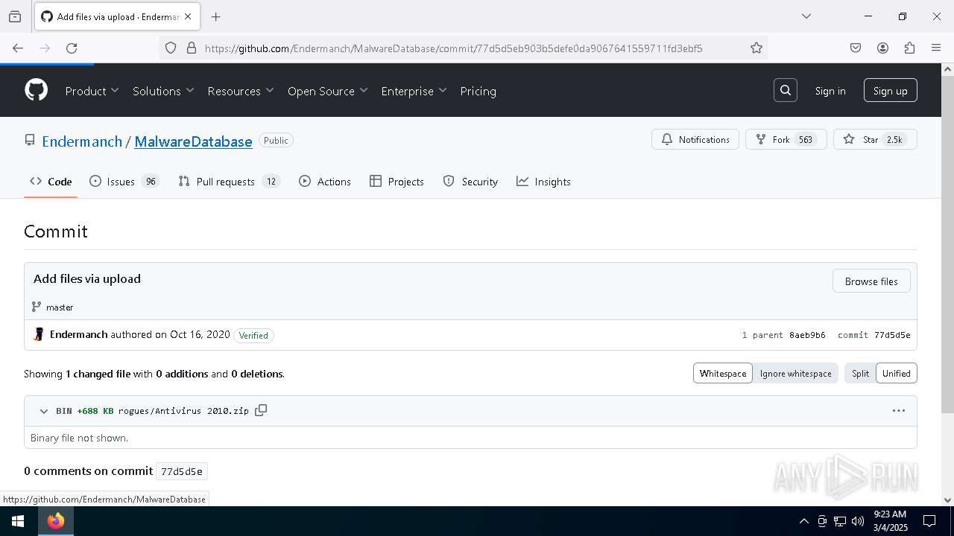Viewport: 954px width, 536px height.
Task: Open the Endermanch owner link
Action: (x=82, y=141)
